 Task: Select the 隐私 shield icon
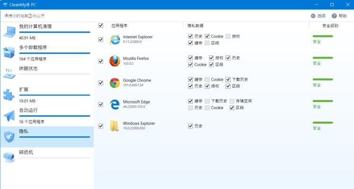tap(9, 137)
